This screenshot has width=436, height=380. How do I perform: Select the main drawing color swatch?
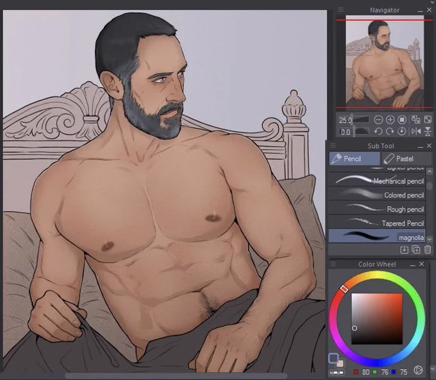pos(333,358)
